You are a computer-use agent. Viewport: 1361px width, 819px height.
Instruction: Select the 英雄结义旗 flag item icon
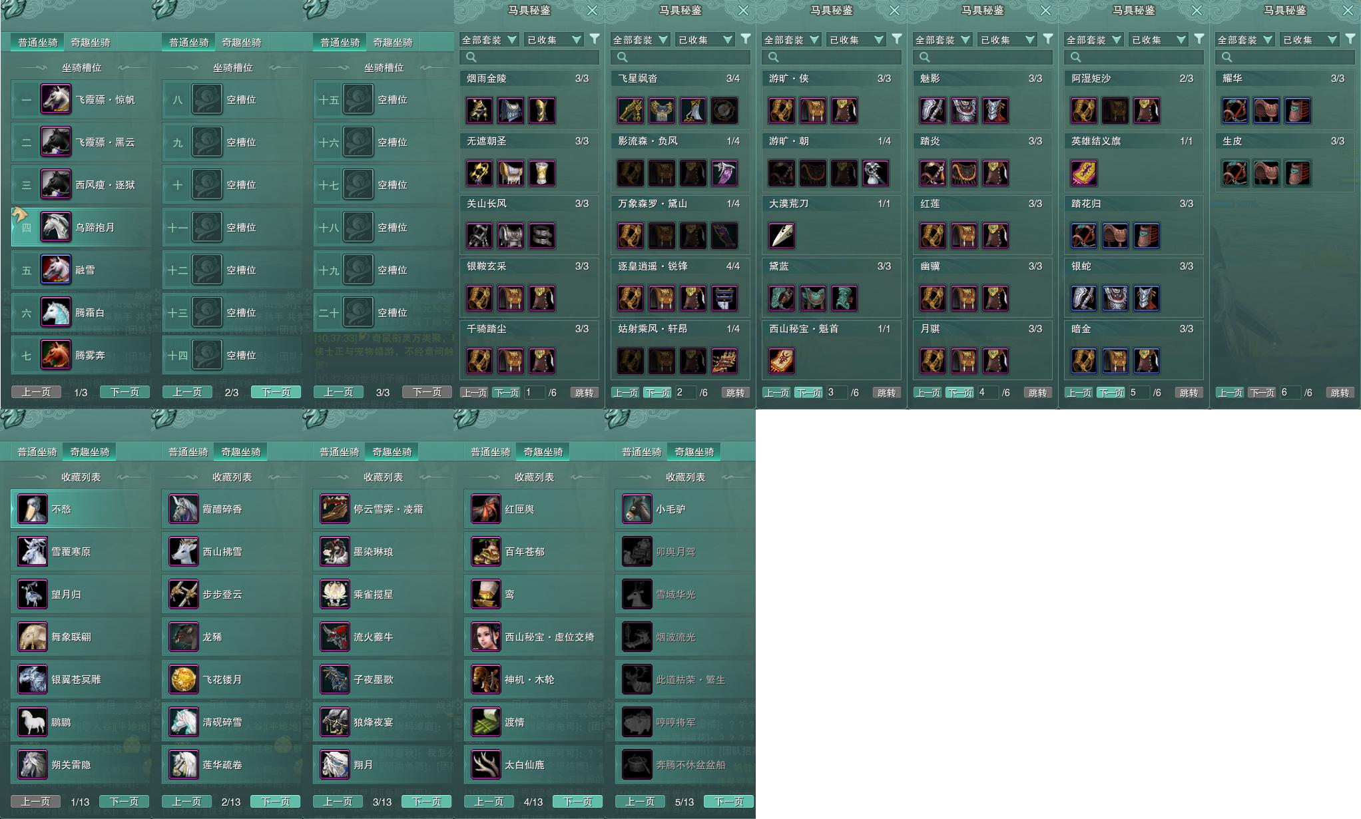(1084, 173)
